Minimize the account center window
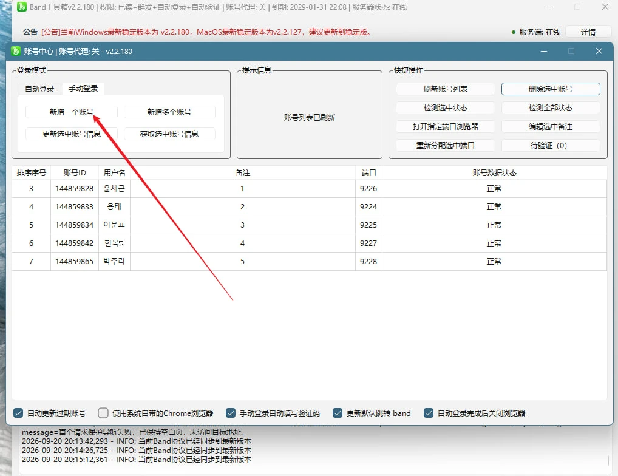This screenshot has height=476, width=618. pos(544,51)
